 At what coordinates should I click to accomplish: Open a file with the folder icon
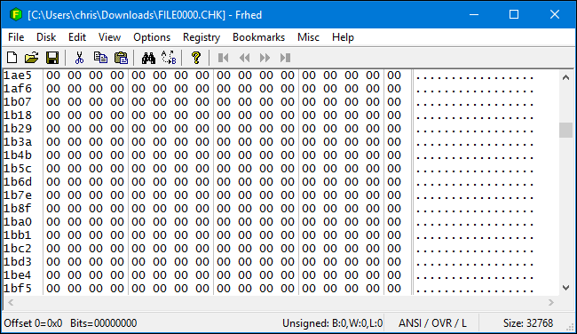click(32, 58)
